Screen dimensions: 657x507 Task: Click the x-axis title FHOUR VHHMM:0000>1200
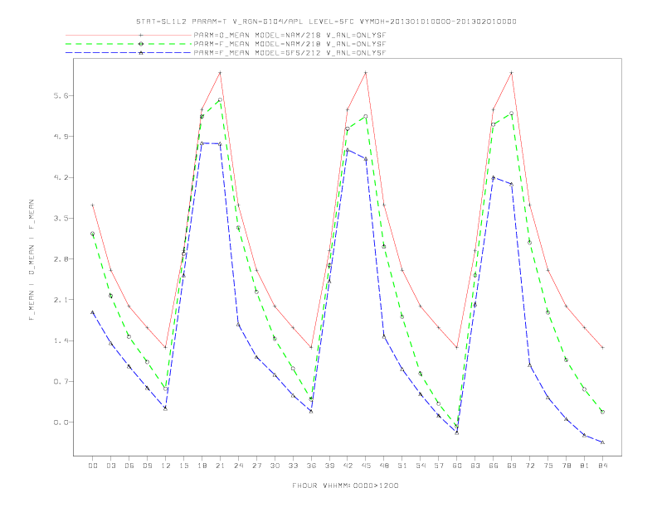[345, 485]
